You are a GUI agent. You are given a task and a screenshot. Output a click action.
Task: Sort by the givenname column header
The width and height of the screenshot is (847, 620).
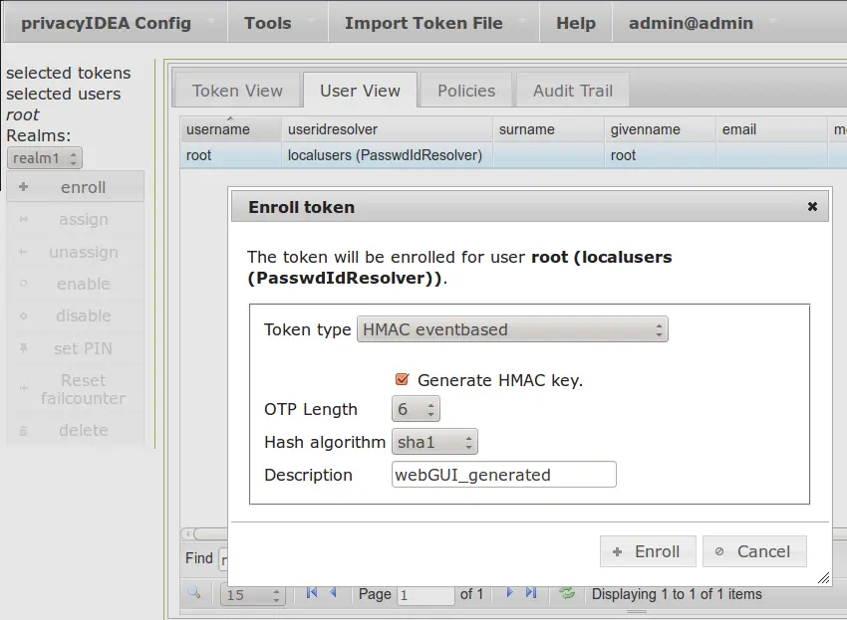(660, 129)
